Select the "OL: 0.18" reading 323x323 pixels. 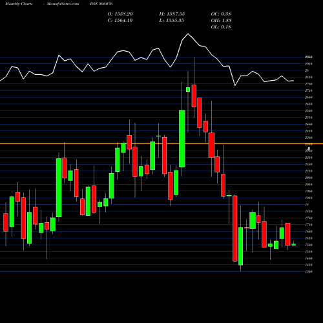221,27
